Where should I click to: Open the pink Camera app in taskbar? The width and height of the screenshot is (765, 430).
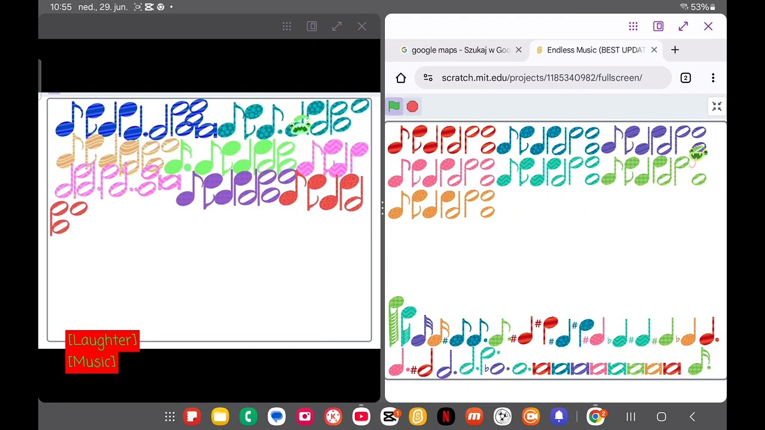tap(305, 417)
